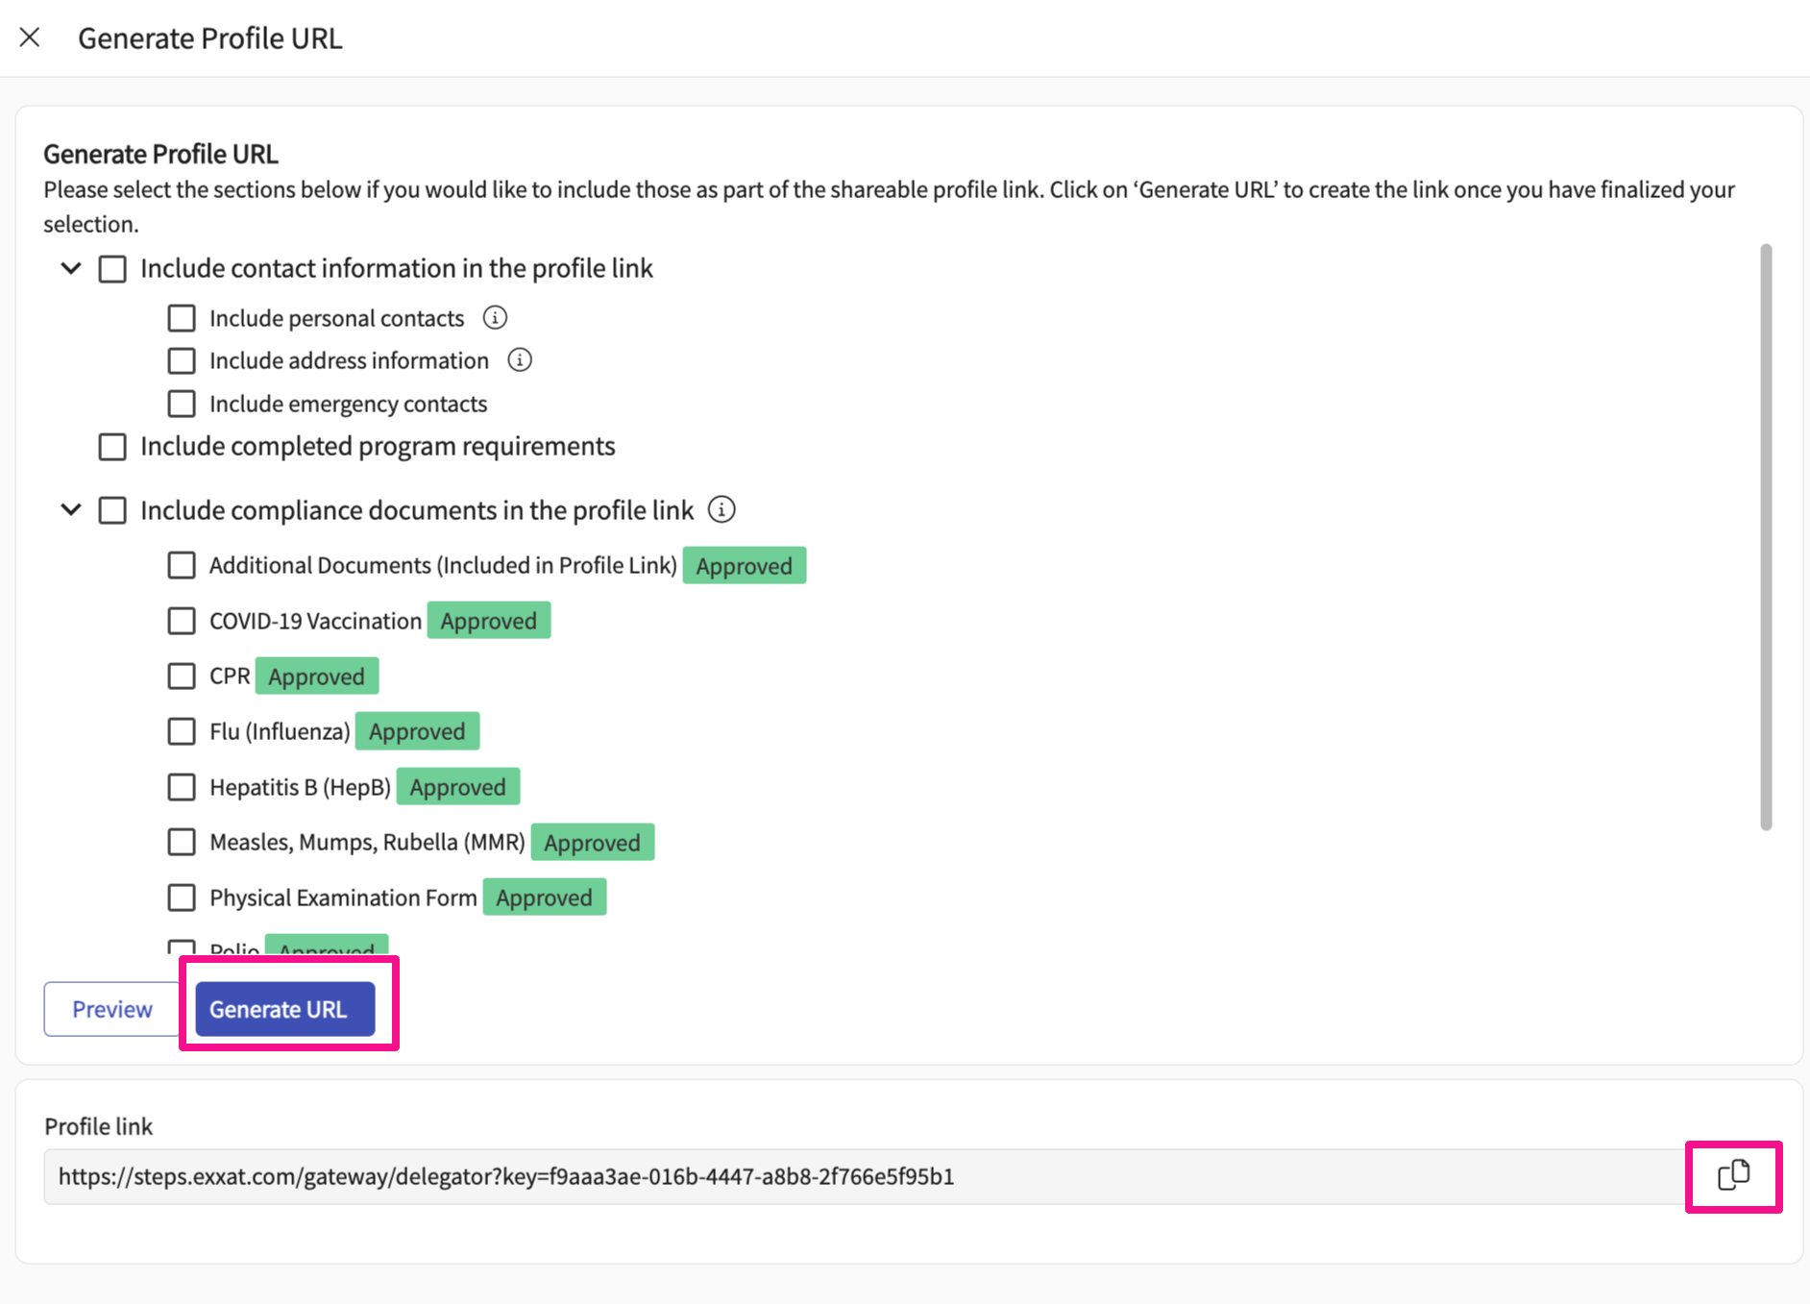Enable include compliance documents checkbox
1810x1304 pixels.
112,510
